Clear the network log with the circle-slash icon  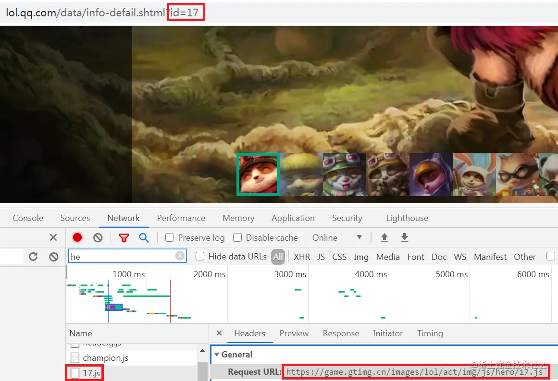point(98,238)
